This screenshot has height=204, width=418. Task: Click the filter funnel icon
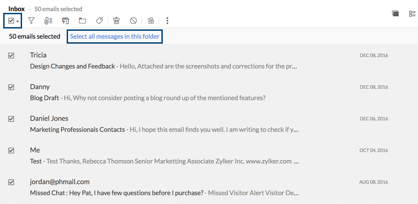click(31, 21)
